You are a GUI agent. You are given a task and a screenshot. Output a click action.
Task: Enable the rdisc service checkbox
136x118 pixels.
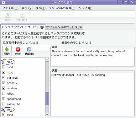(x=4, y=93)
